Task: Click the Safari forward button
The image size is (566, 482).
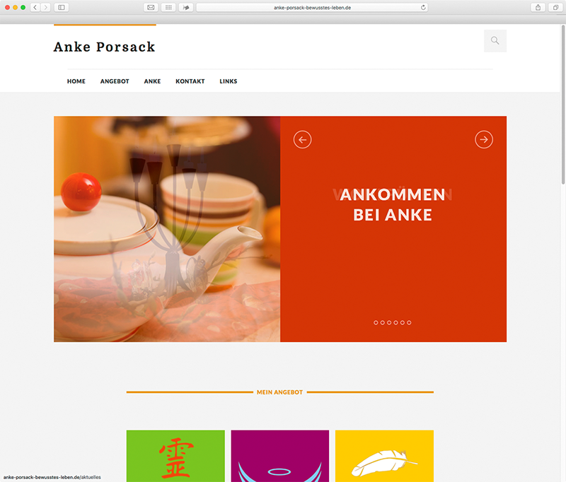Action: 45,7
